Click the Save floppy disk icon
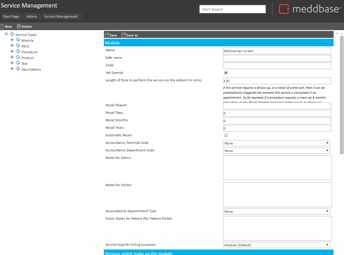 click(x=107, y=35)
